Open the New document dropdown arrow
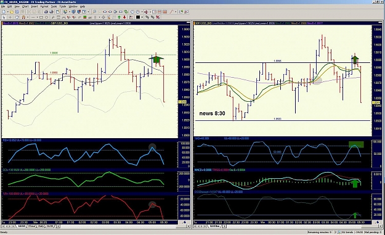Viewport: 385px width, 235px height. (7, 12)
